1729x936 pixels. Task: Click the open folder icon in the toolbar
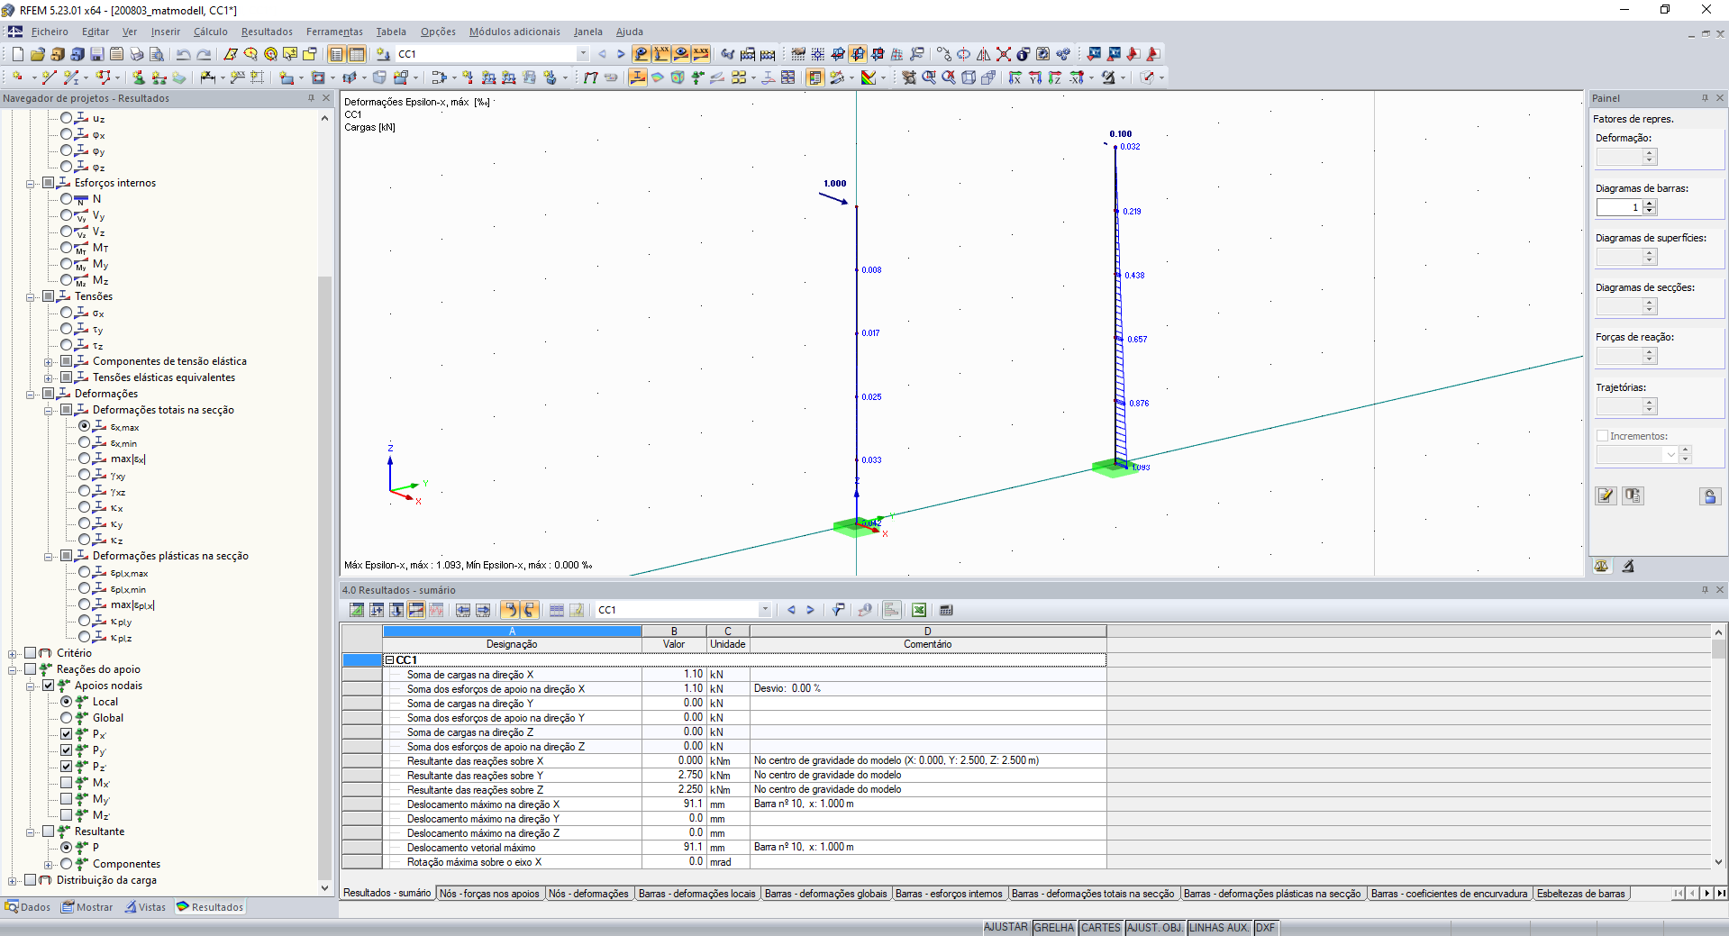click(x=37, y=54)
